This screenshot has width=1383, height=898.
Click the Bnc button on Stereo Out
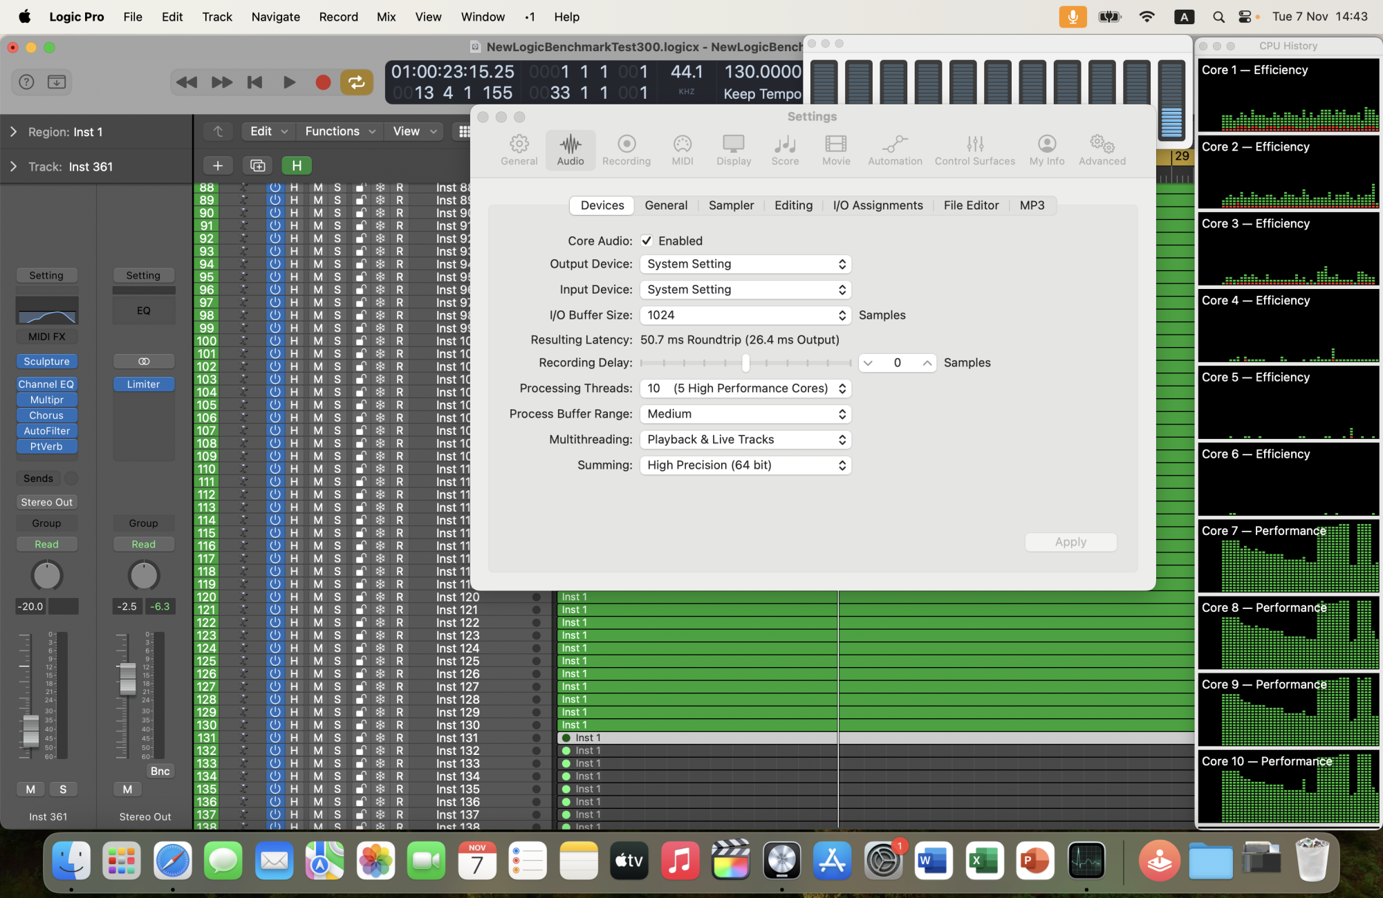(160, 771)
